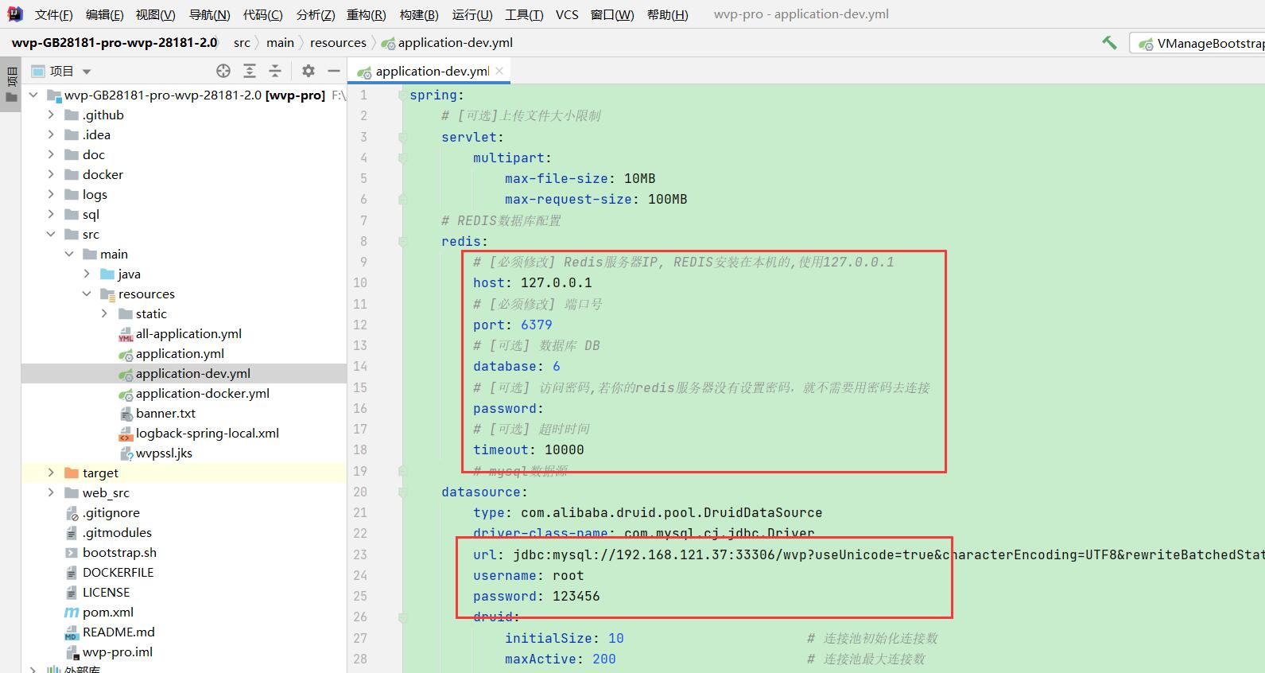
Task: Expand the target folder
Action: point(51,473)
